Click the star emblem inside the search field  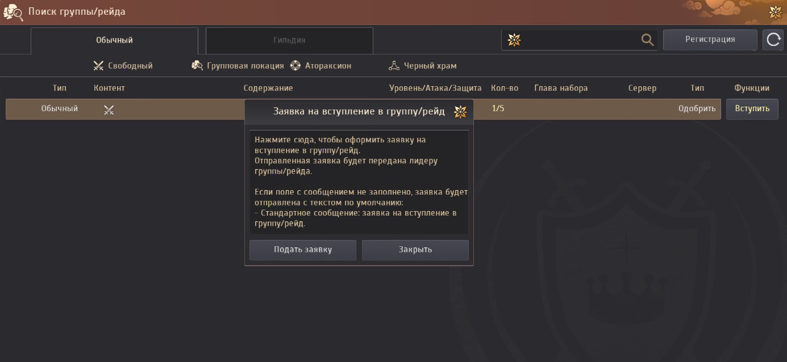click(514, 40)
